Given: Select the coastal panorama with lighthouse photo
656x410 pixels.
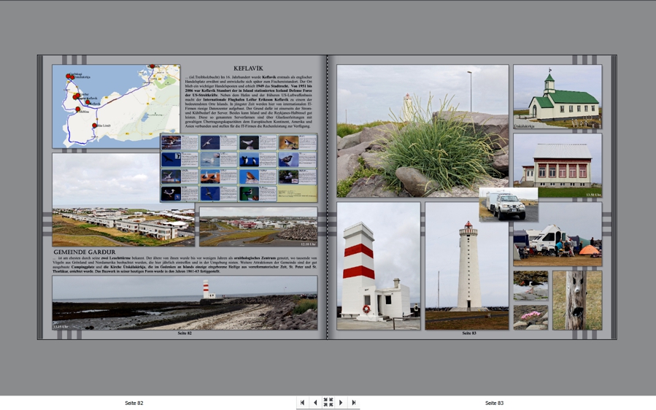Looking at the screenshot, I should (185, 303).
